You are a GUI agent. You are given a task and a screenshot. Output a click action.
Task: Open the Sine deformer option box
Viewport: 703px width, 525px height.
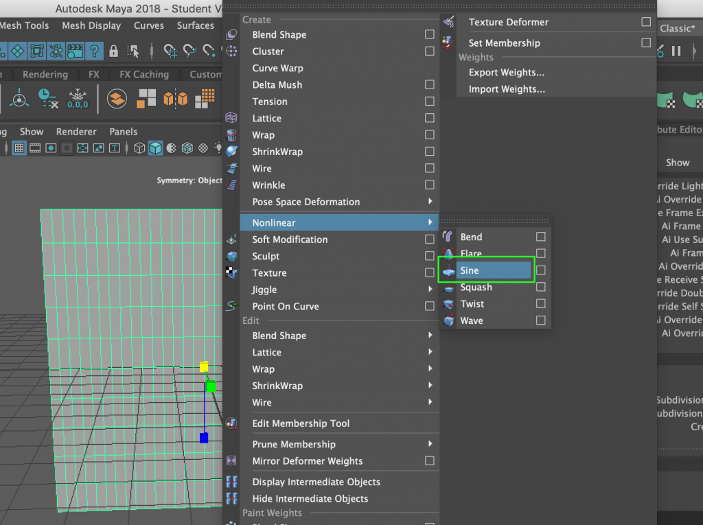coord(540,270)
